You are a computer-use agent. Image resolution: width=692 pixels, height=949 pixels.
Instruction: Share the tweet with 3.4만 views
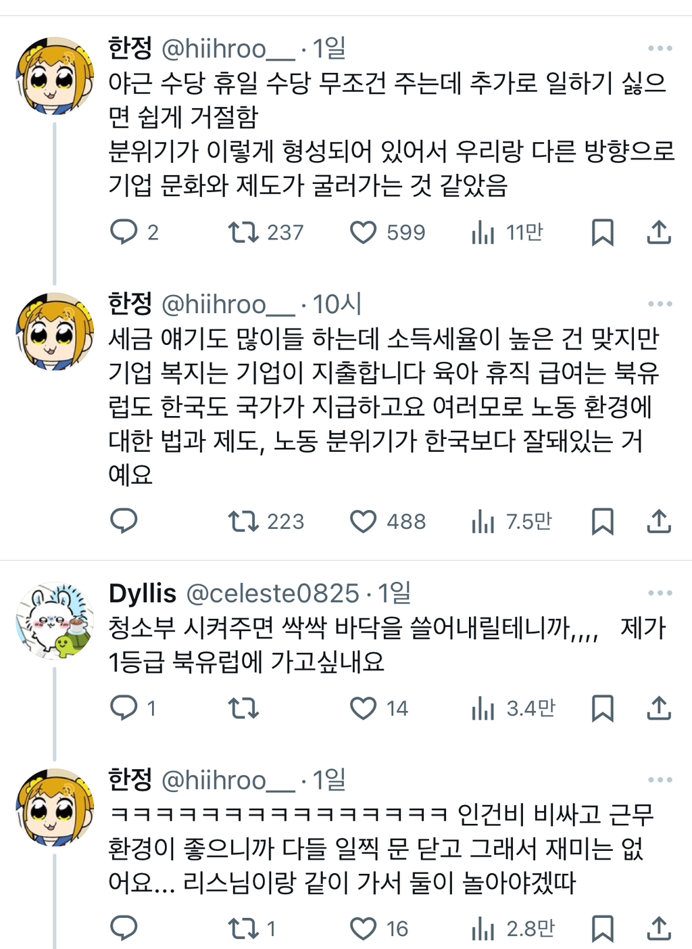tap(659, 708)
